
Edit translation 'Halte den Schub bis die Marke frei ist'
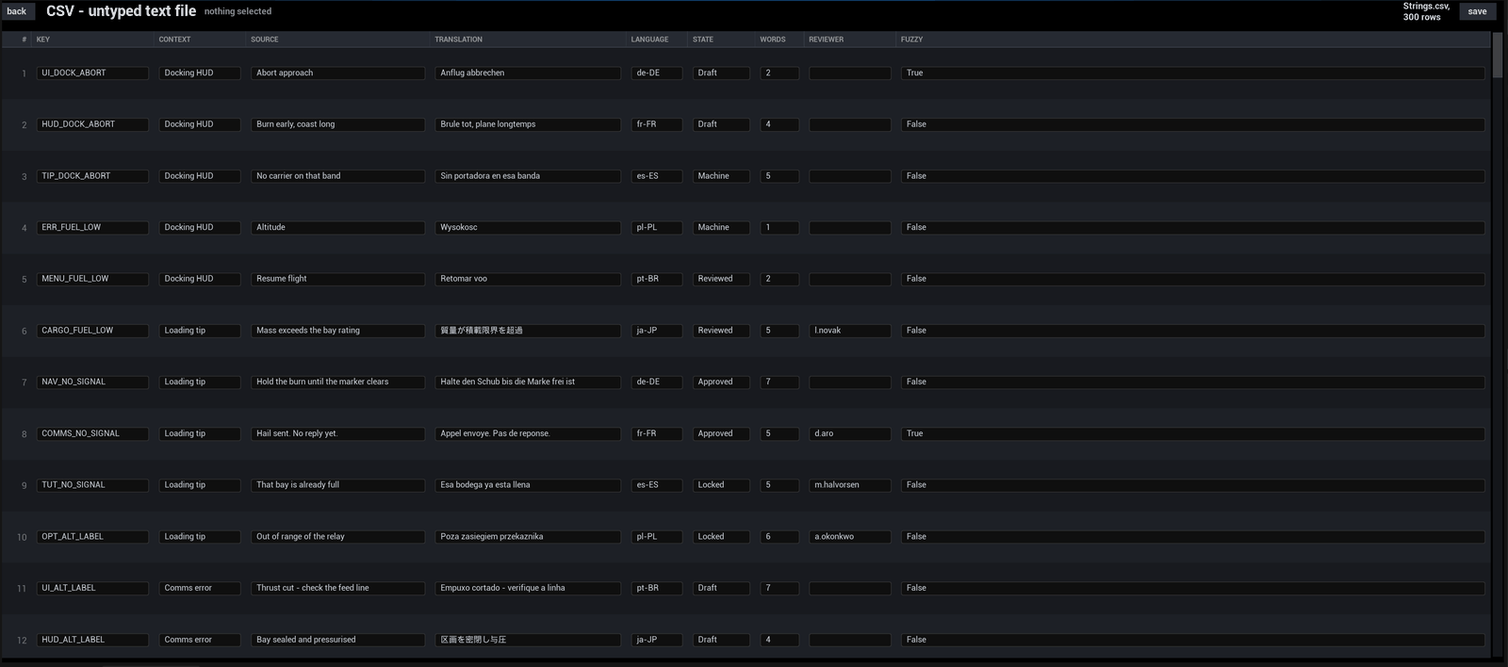point(528,382)
